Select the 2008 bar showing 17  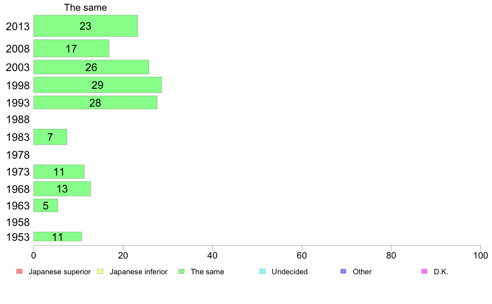[71, 48]
